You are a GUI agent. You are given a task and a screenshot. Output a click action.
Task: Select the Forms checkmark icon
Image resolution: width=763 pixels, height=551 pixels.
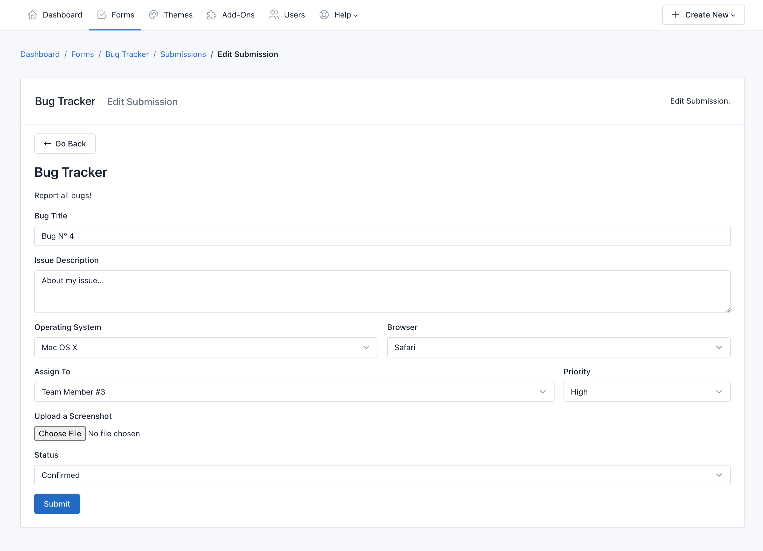click(x=101, y=15)
